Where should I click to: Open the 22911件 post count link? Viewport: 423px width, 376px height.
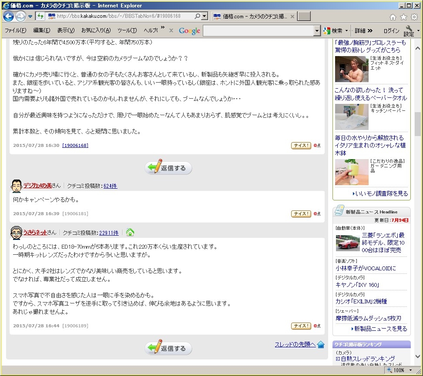(109, 233)
